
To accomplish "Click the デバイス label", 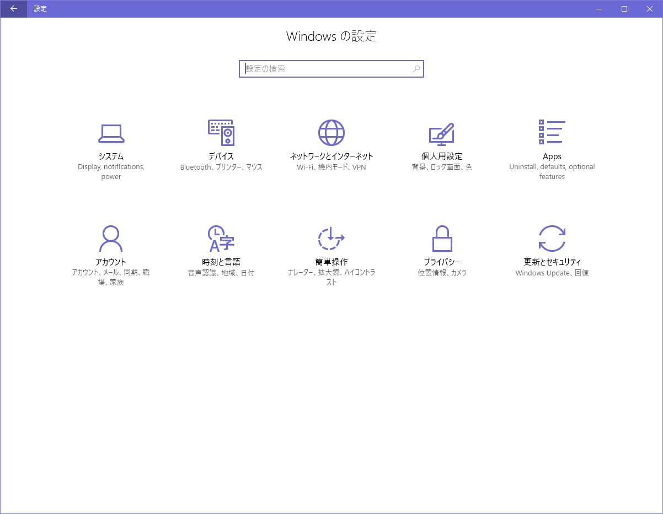I will tap(221, 156).
